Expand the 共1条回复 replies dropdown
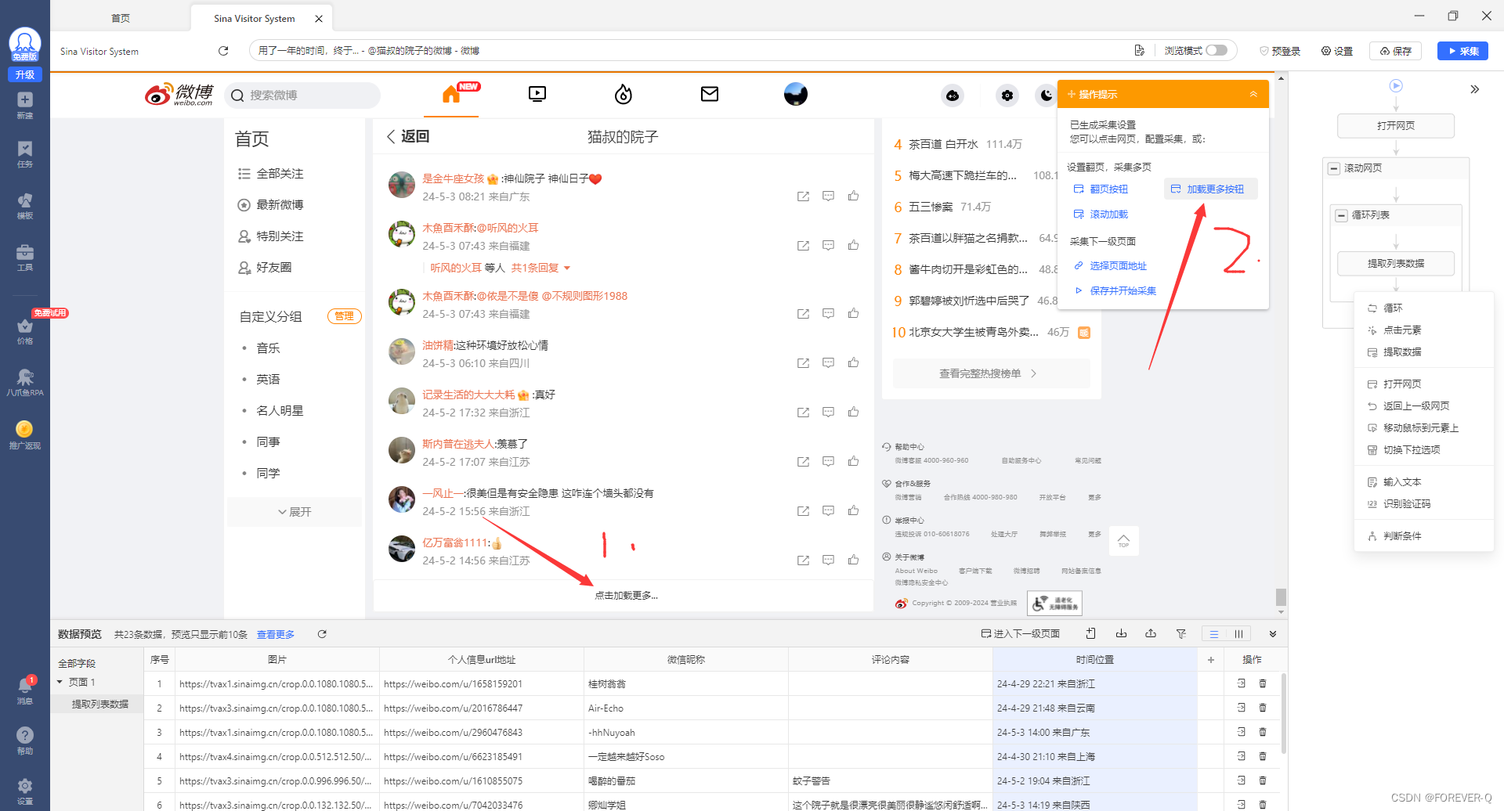 (x=540, y=268)
